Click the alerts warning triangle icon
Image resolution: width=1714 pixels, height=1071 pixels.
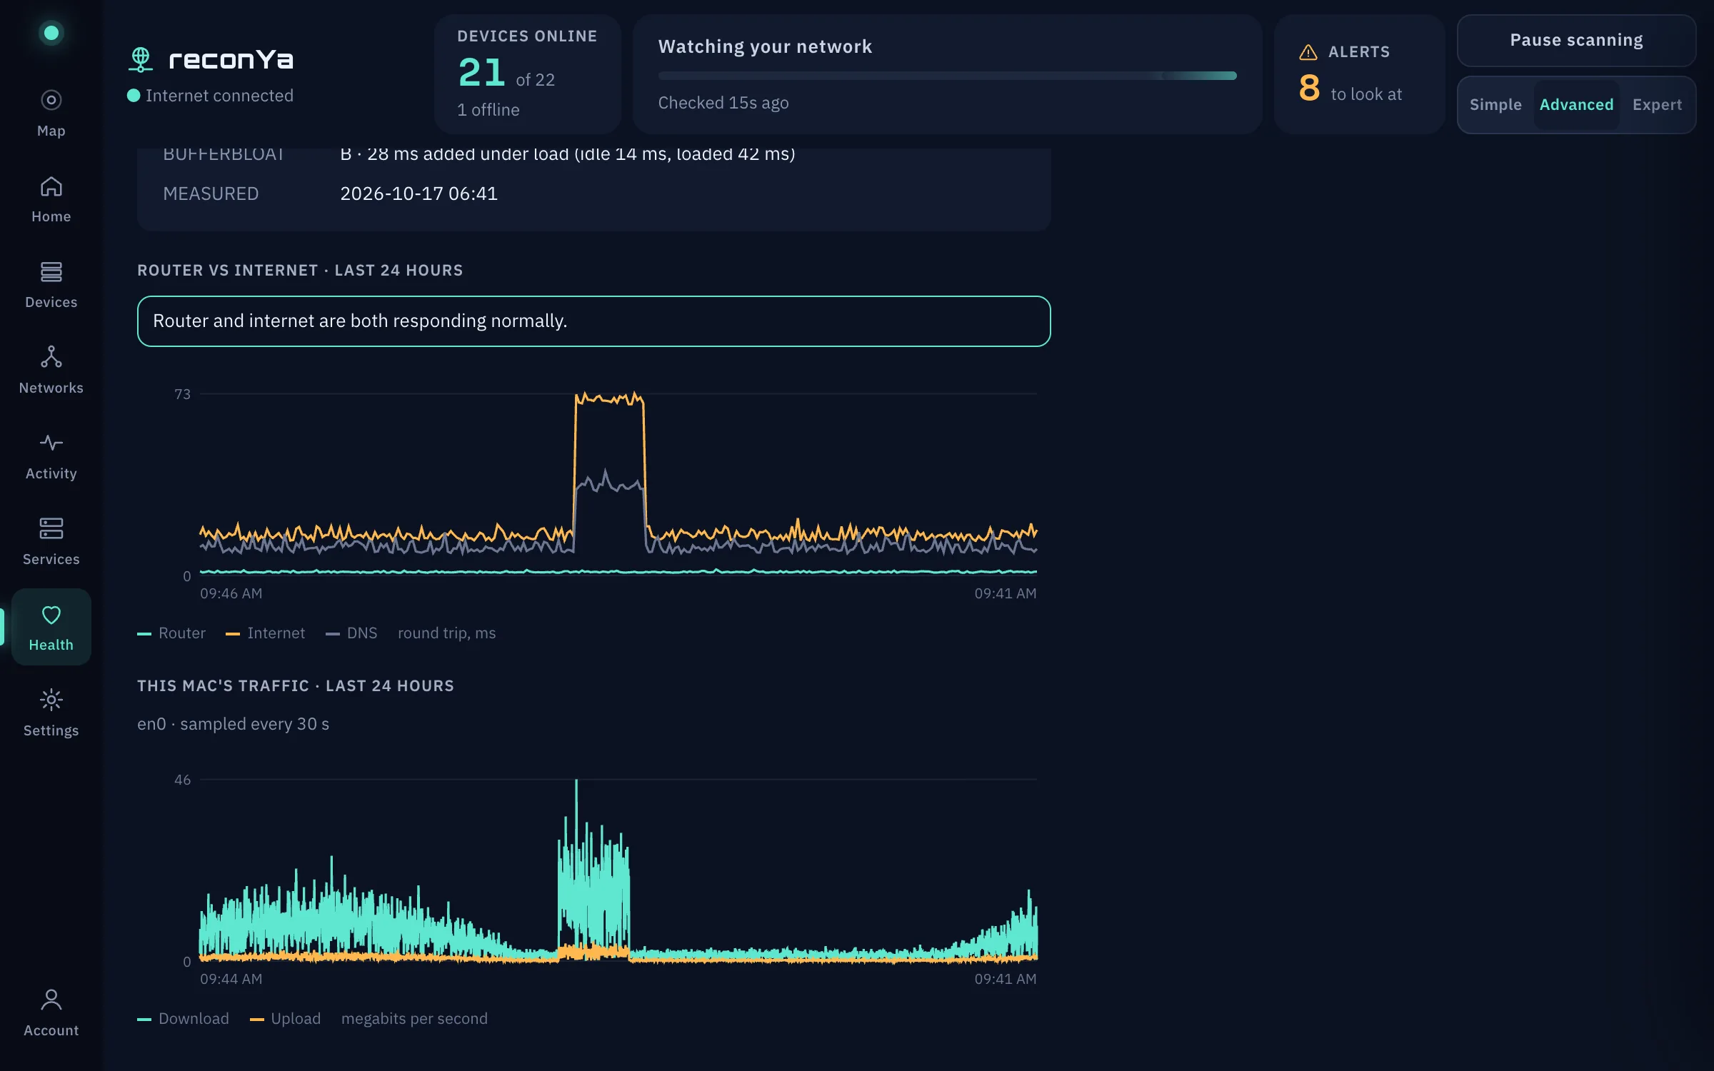(1308, 52)
